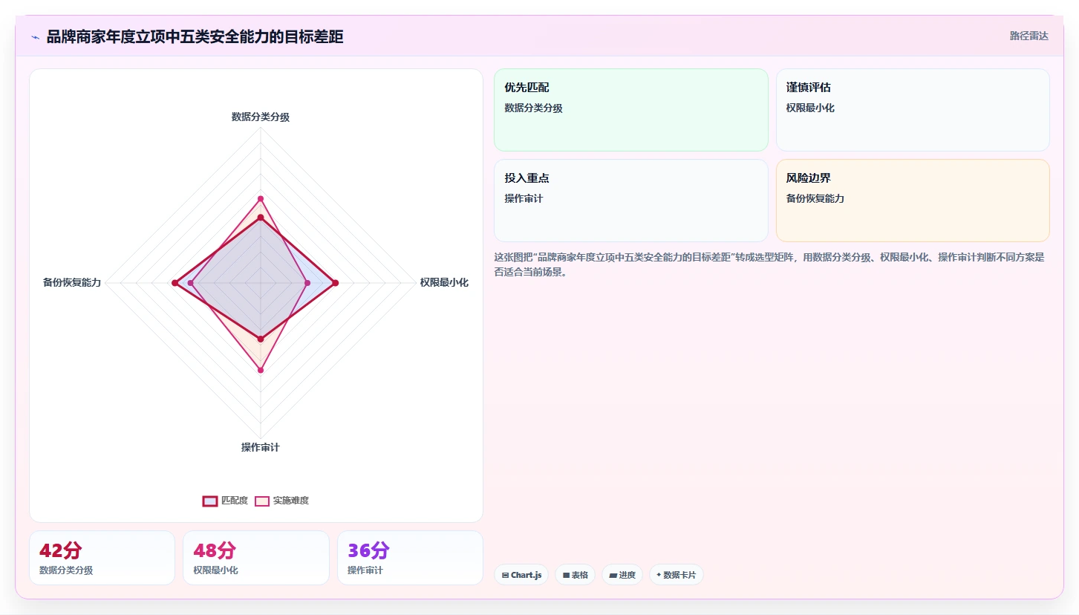Click the 操作审计 axis label on radar chart

[x=261, y=447]
